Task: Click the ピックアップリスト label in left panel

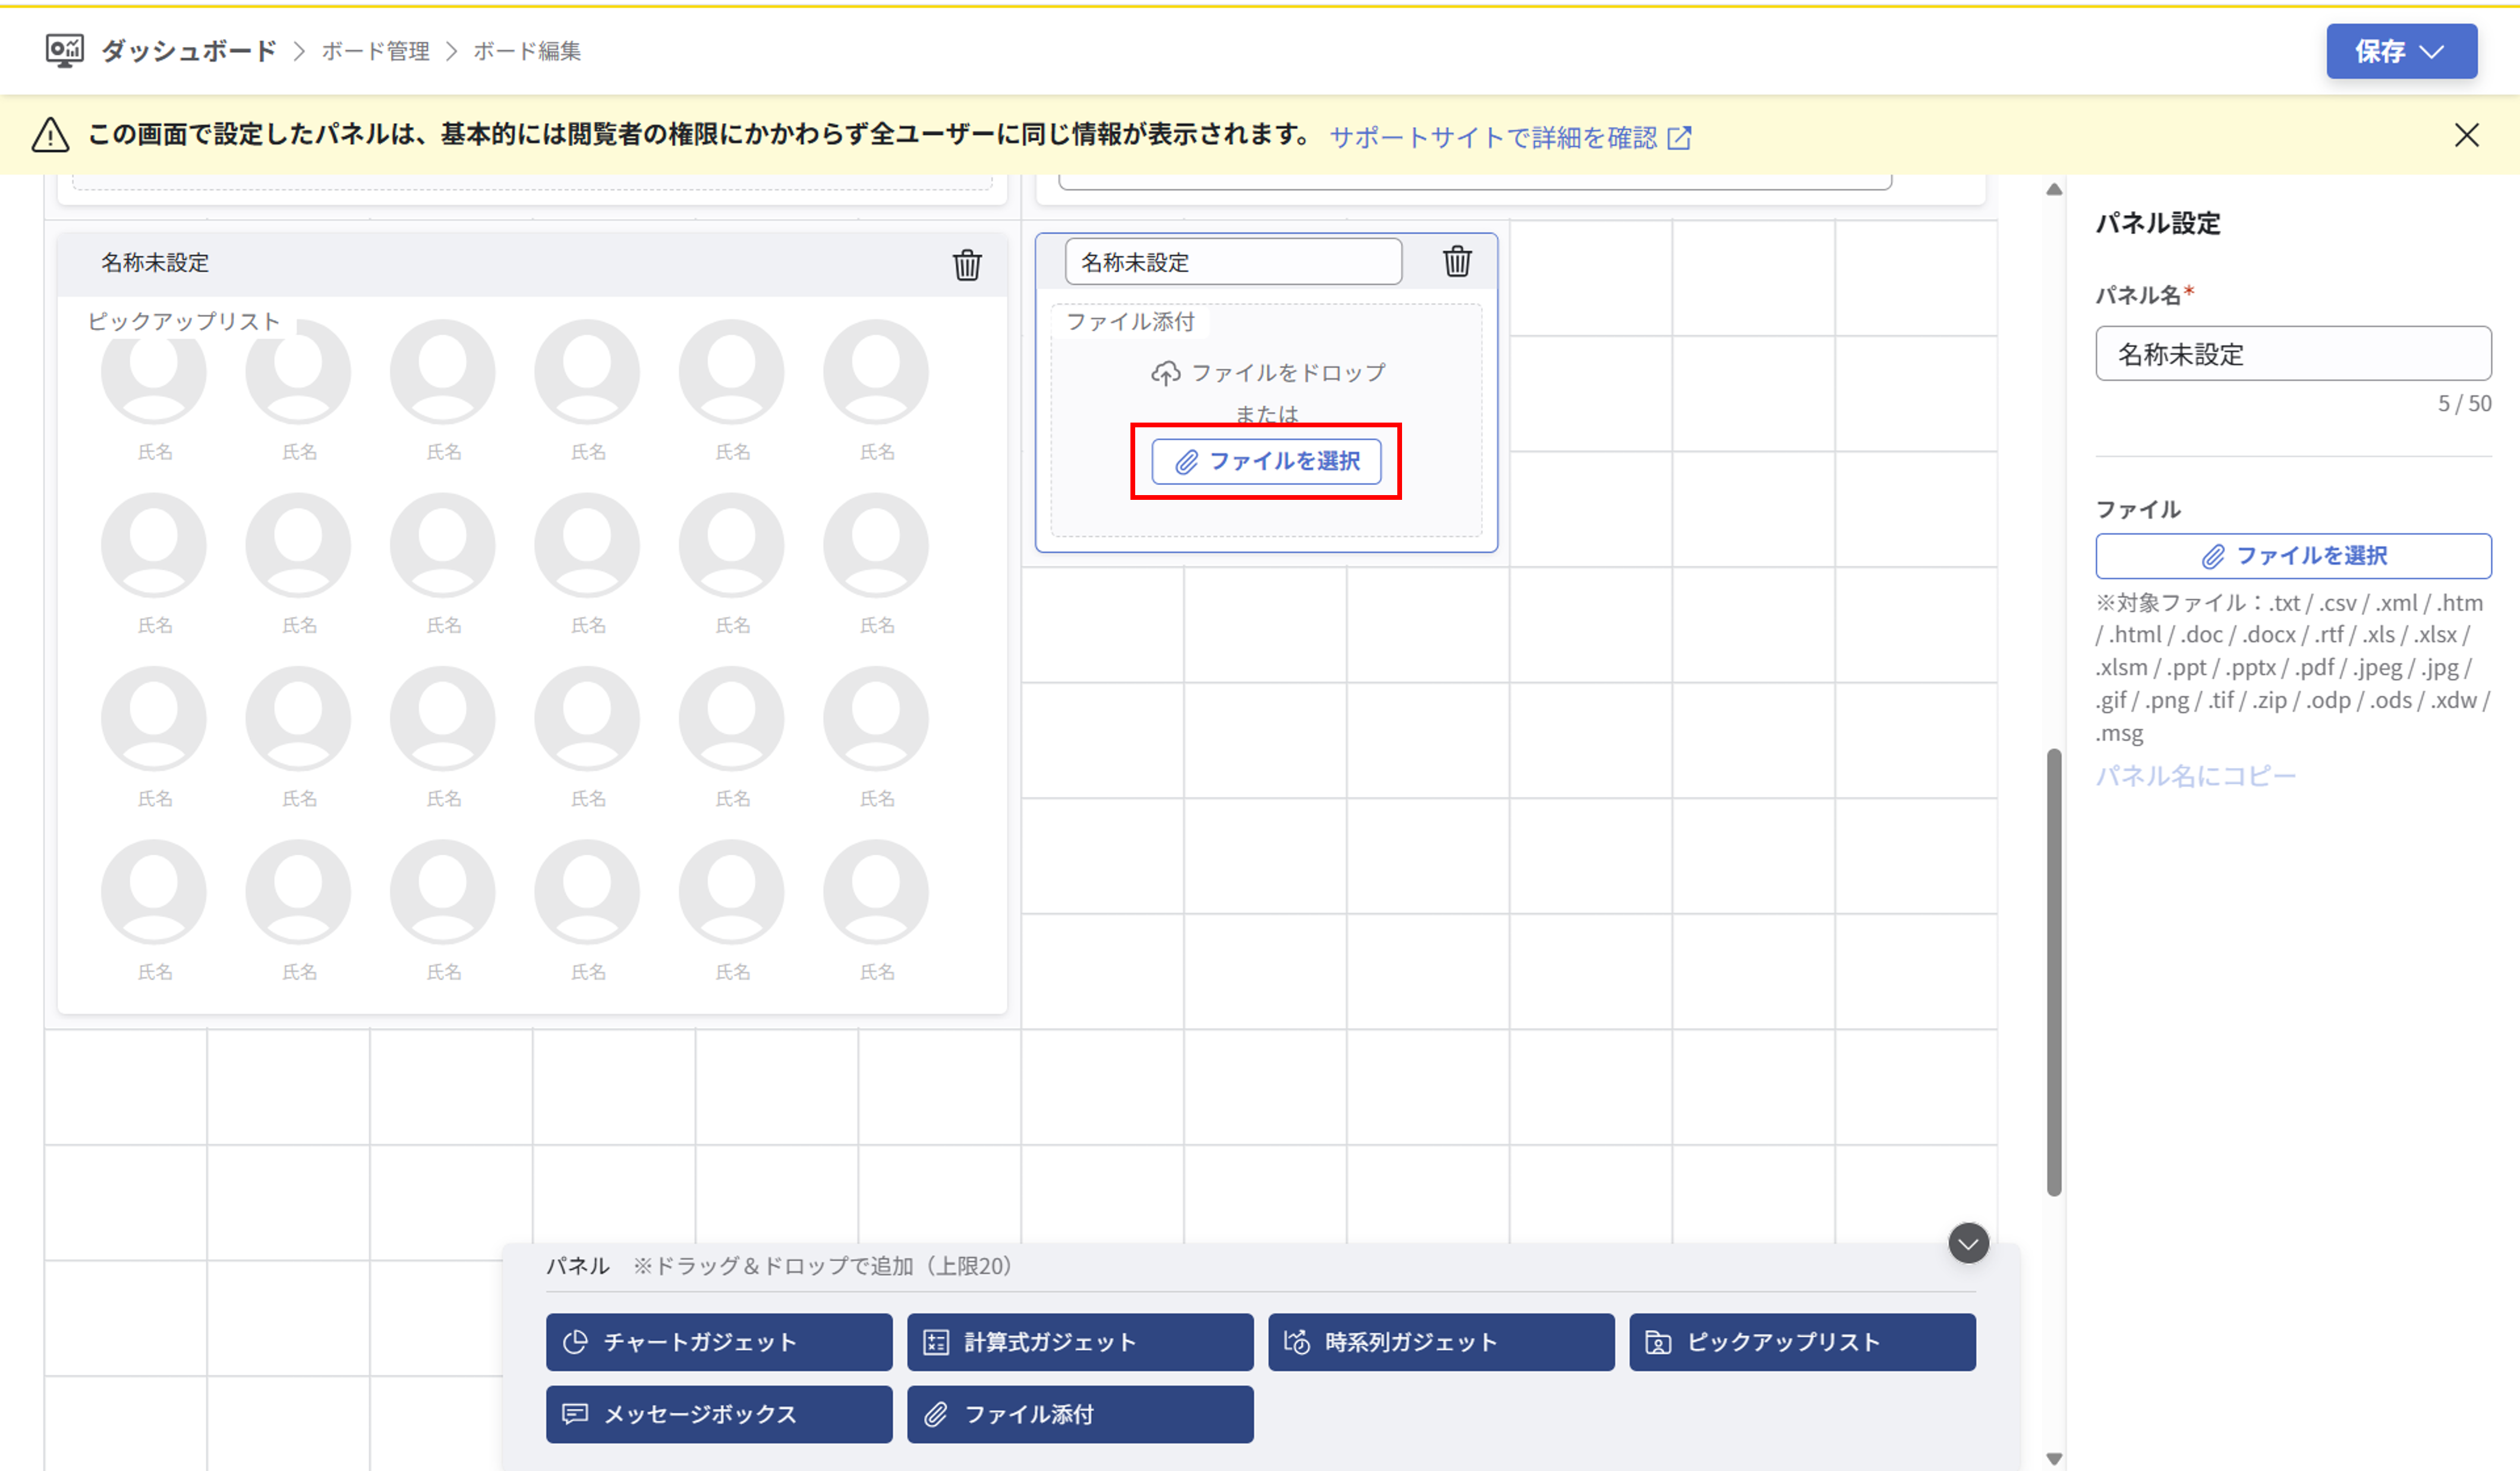Action: (x=183, y=321)
